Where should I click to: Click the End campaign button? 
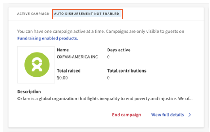126,115
